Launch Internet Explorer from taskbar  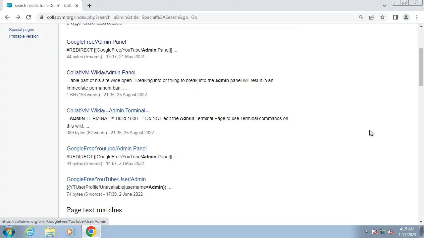[x=30, y=231]
